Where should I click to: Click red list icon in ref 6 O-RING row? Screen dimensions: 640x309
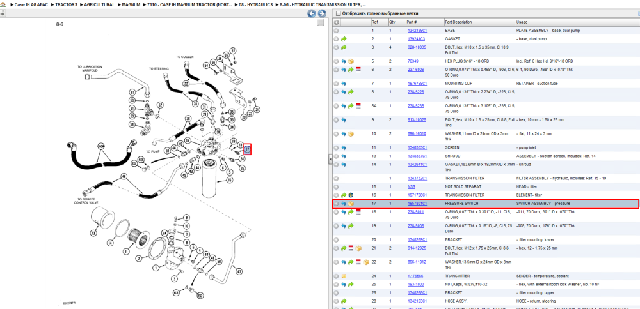pos(358,70)
